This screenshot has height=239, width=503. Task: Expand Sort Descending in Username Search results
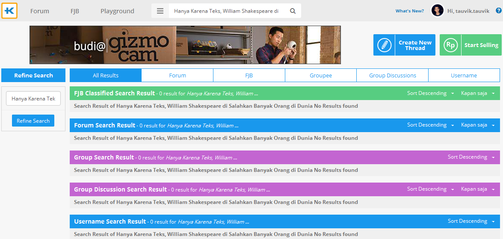pyautogui.click(x=471, y=221)
